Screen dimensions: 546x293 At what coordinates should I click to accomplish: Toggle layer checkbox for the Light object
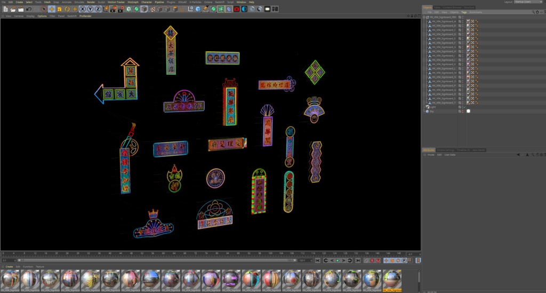pyautogui.click(x=460, y=107)
